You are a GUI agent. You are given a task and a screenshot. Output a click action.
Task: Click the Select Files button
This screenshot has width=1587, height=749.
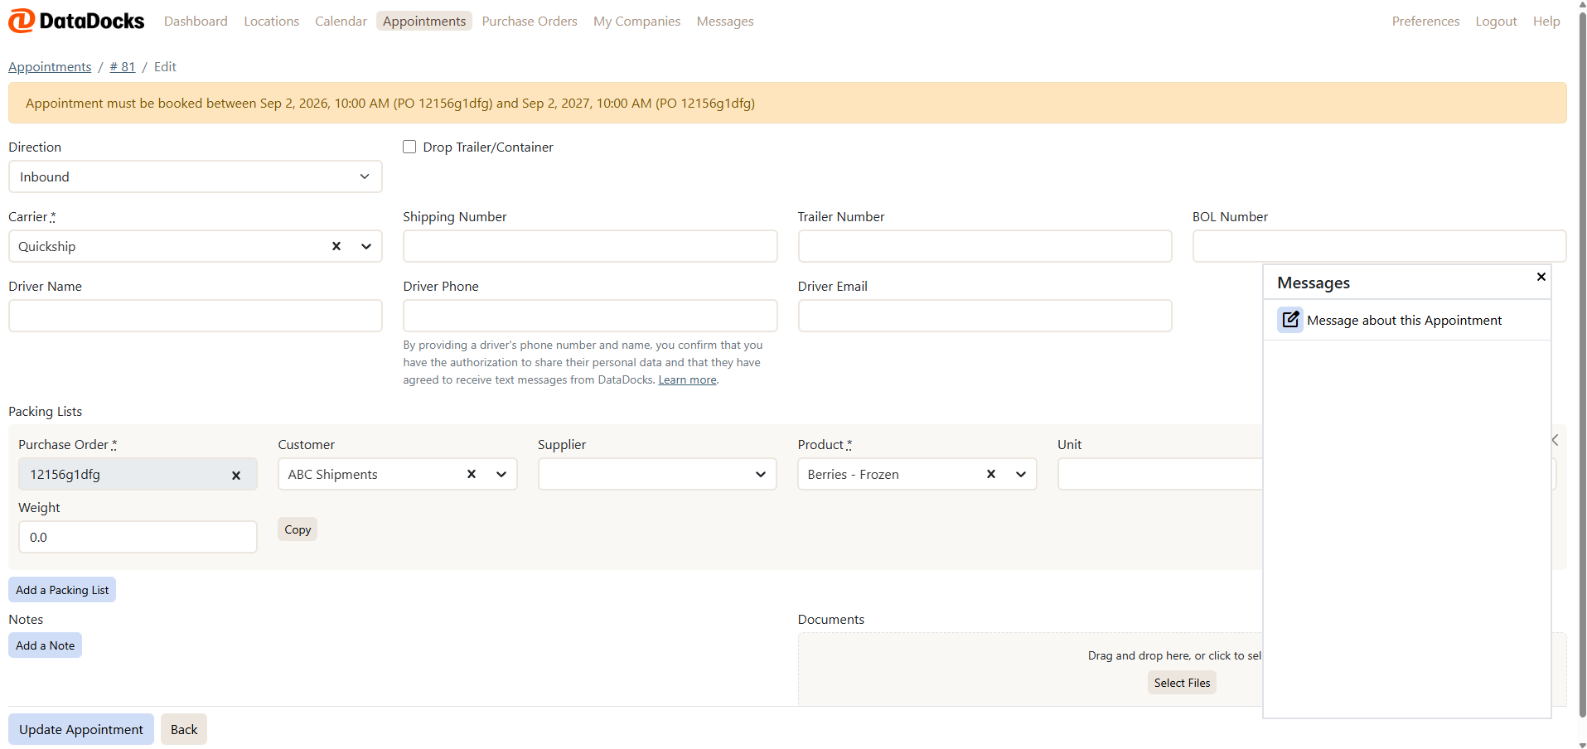(1182, 683)
